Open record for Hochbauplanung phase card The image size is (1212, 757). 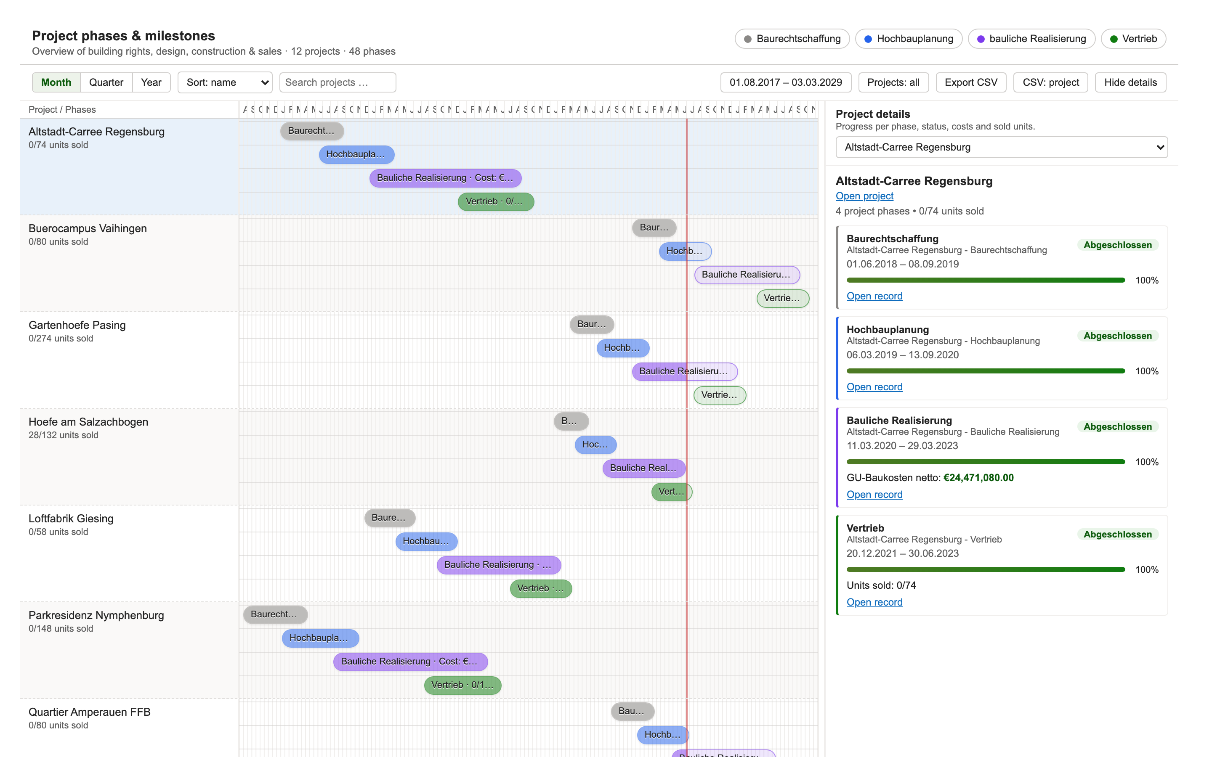[x=874, y=386]
